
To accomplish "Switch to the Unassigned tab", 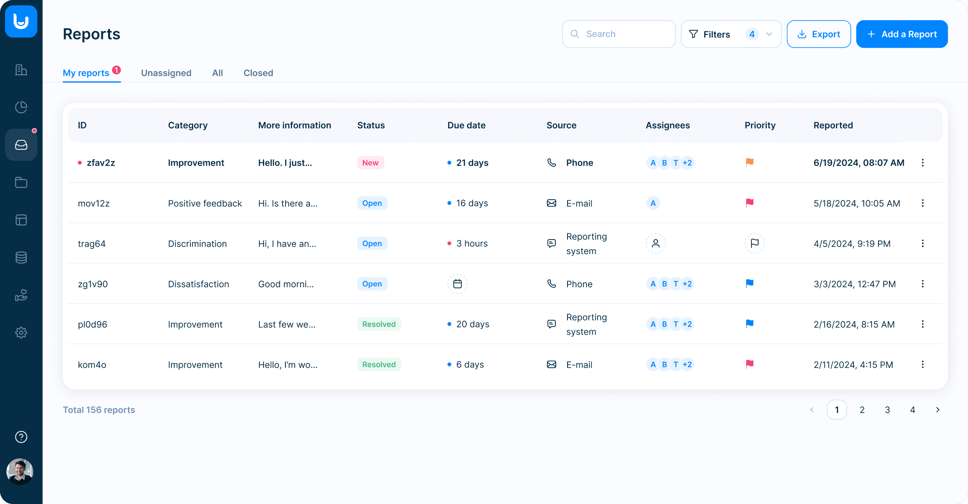I will click(166, 72).
